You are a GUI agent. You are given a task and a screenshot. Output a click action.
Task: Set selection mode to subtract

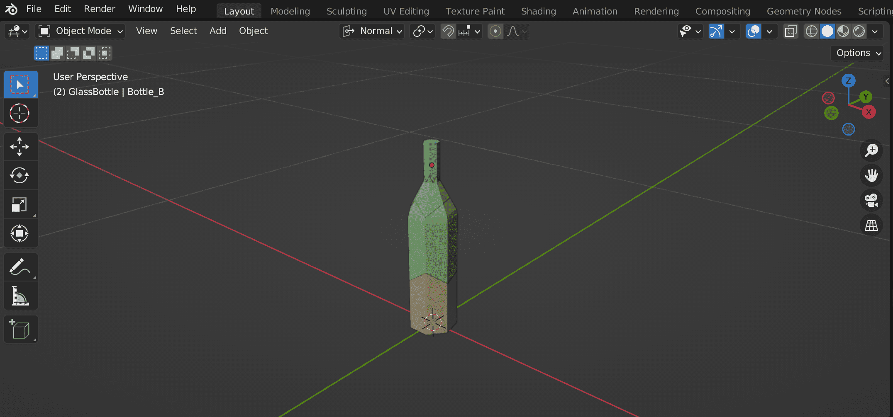click(x=73, y=53)
